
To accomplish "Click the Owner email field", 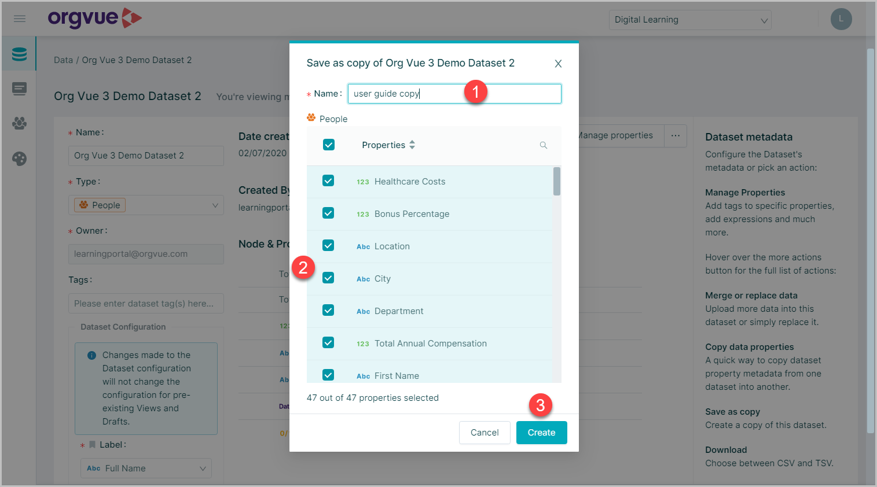I will (146, 254).
